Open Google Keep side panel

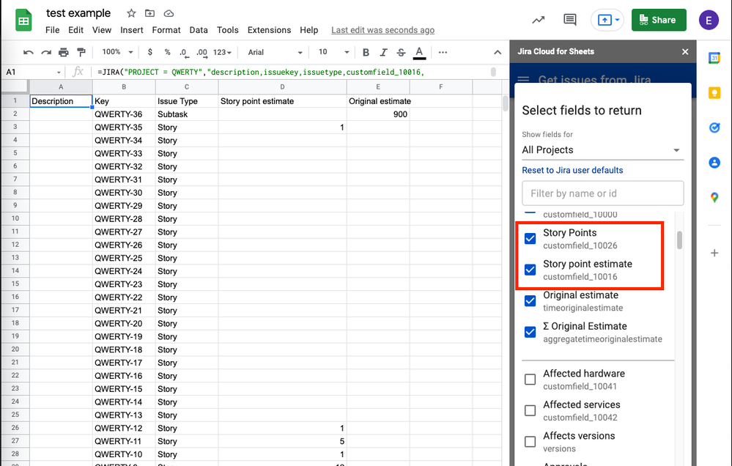point(714,93)
